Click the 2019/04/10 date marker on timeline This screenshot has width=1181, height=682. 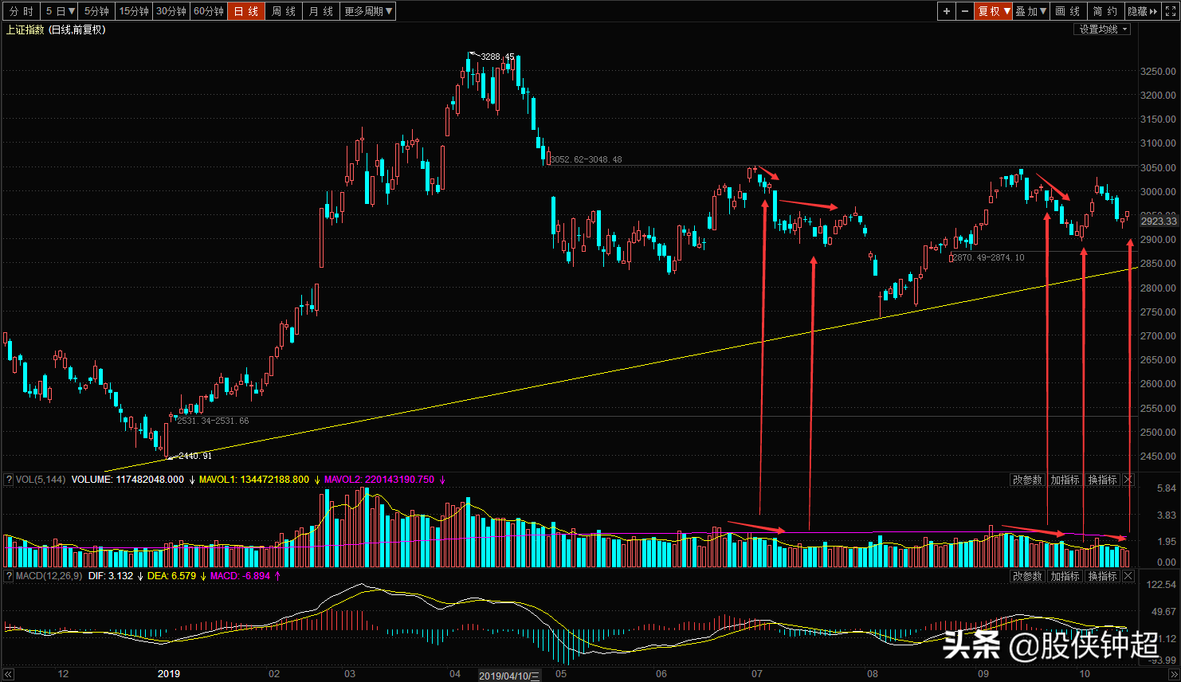pos(509,676)
